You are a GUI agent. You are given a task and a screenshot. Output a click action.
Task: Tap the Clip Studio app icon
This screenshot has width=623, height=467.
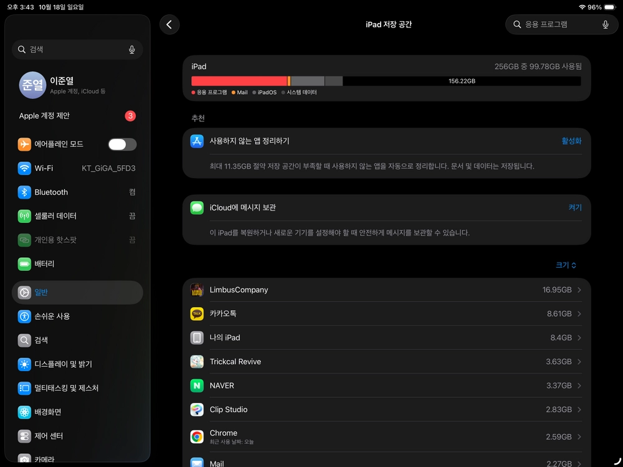[197, 410]
